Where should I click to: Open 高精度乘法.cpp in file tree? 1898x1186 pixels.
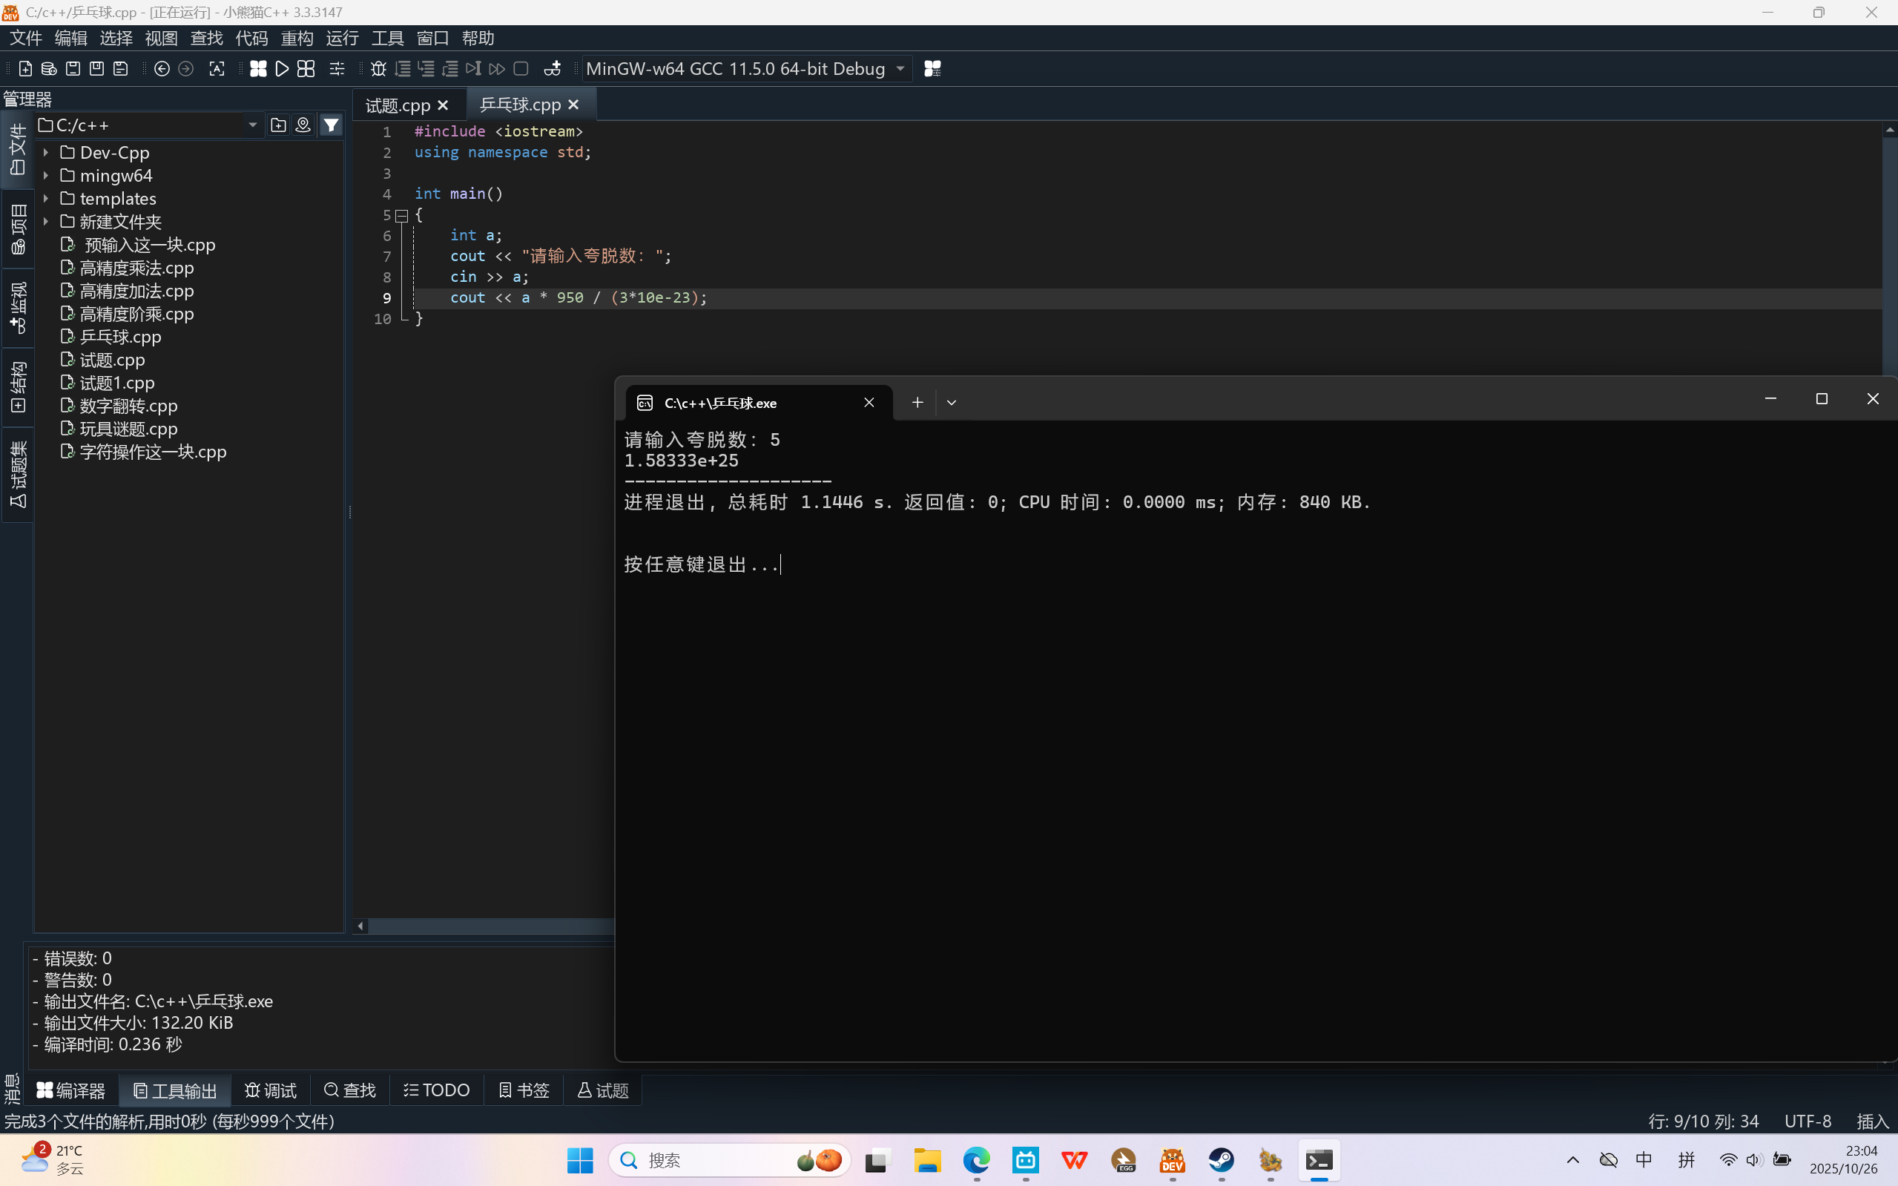[x=136, y=269]
